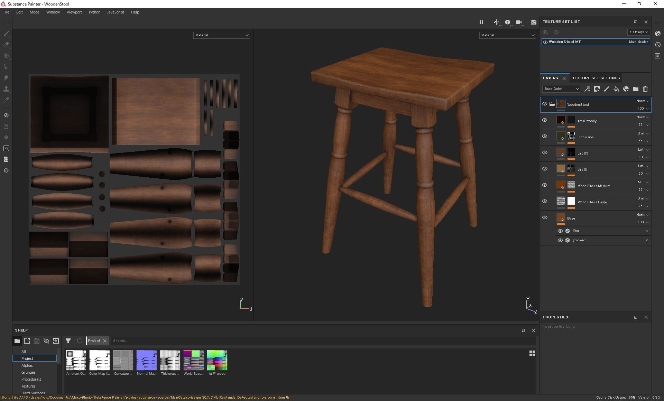Viewport: 664px width, 401px height.
Task: Open the camera settings icon
Action: (x=519, y=22)
